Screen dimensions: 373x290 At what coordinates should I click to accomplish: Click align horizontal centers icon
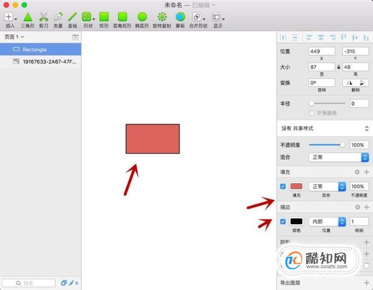point(321,37)
